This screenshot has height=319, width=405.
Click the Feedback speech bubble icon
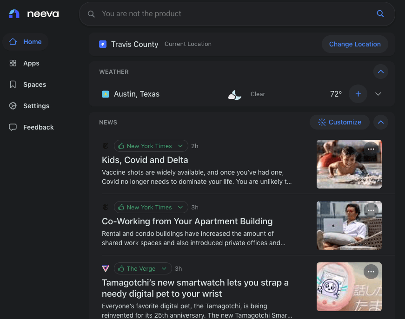click(x=13, y=127)
